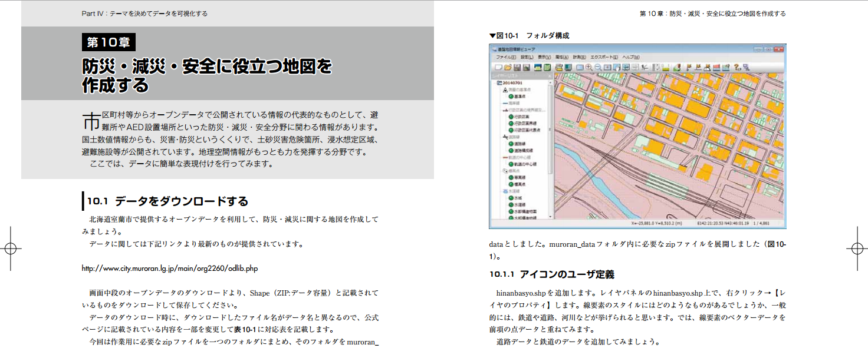868x358 pixels.
Task: Select the zoom-in magnifier with plus sign
Action: (589, 67)
